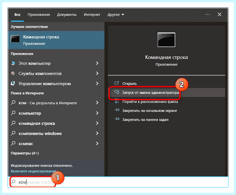Select the Командная строка best match result

pos(56,40)
